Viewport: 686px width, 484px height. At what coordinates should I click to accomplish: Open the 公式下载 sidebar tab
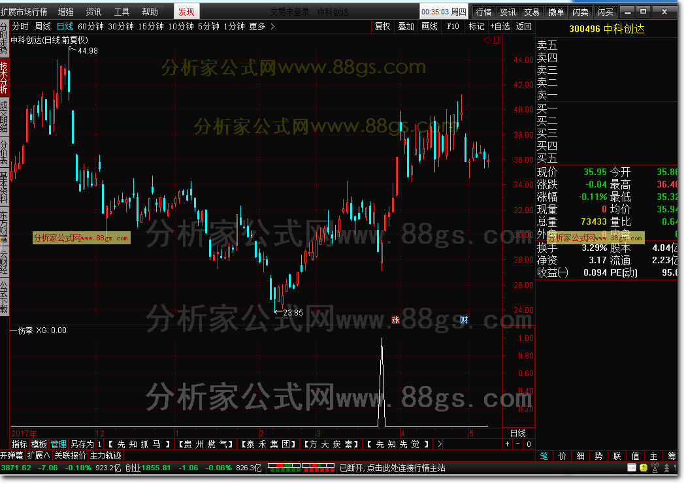[x=4, y=297]
